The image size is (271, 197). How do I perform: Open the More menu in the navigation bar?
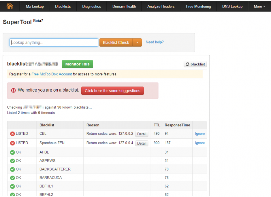[259, 6]
